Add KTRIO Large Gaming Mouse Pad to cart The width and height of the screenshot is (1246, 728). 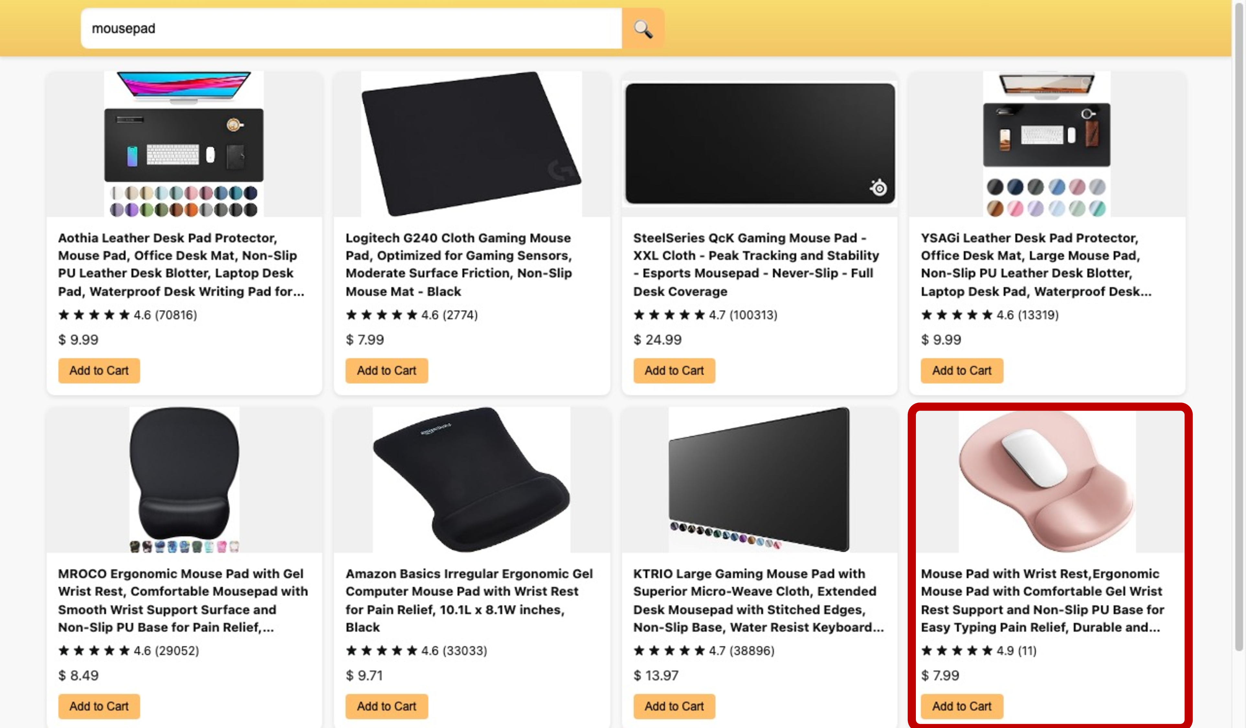[674, 706]
